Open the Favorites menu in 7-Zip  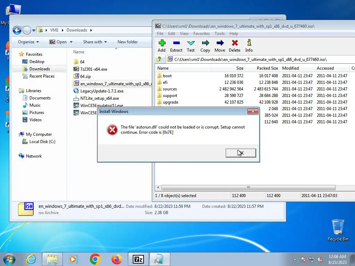pyautogui.click(x=201, y=34)
